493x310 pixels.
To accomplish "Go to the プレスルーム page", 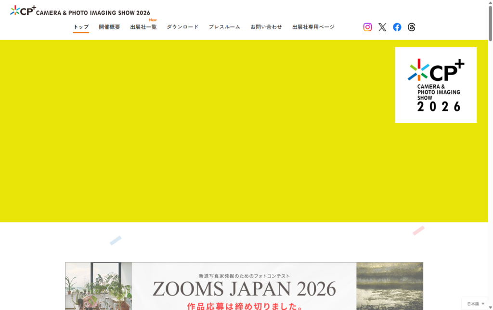I will click(x=224, y=27).
